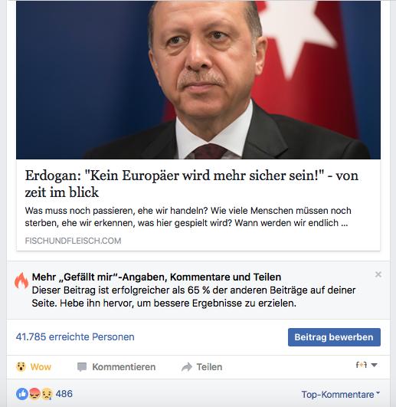
Task: Open the 486 reactions count list
Action: 64,394
